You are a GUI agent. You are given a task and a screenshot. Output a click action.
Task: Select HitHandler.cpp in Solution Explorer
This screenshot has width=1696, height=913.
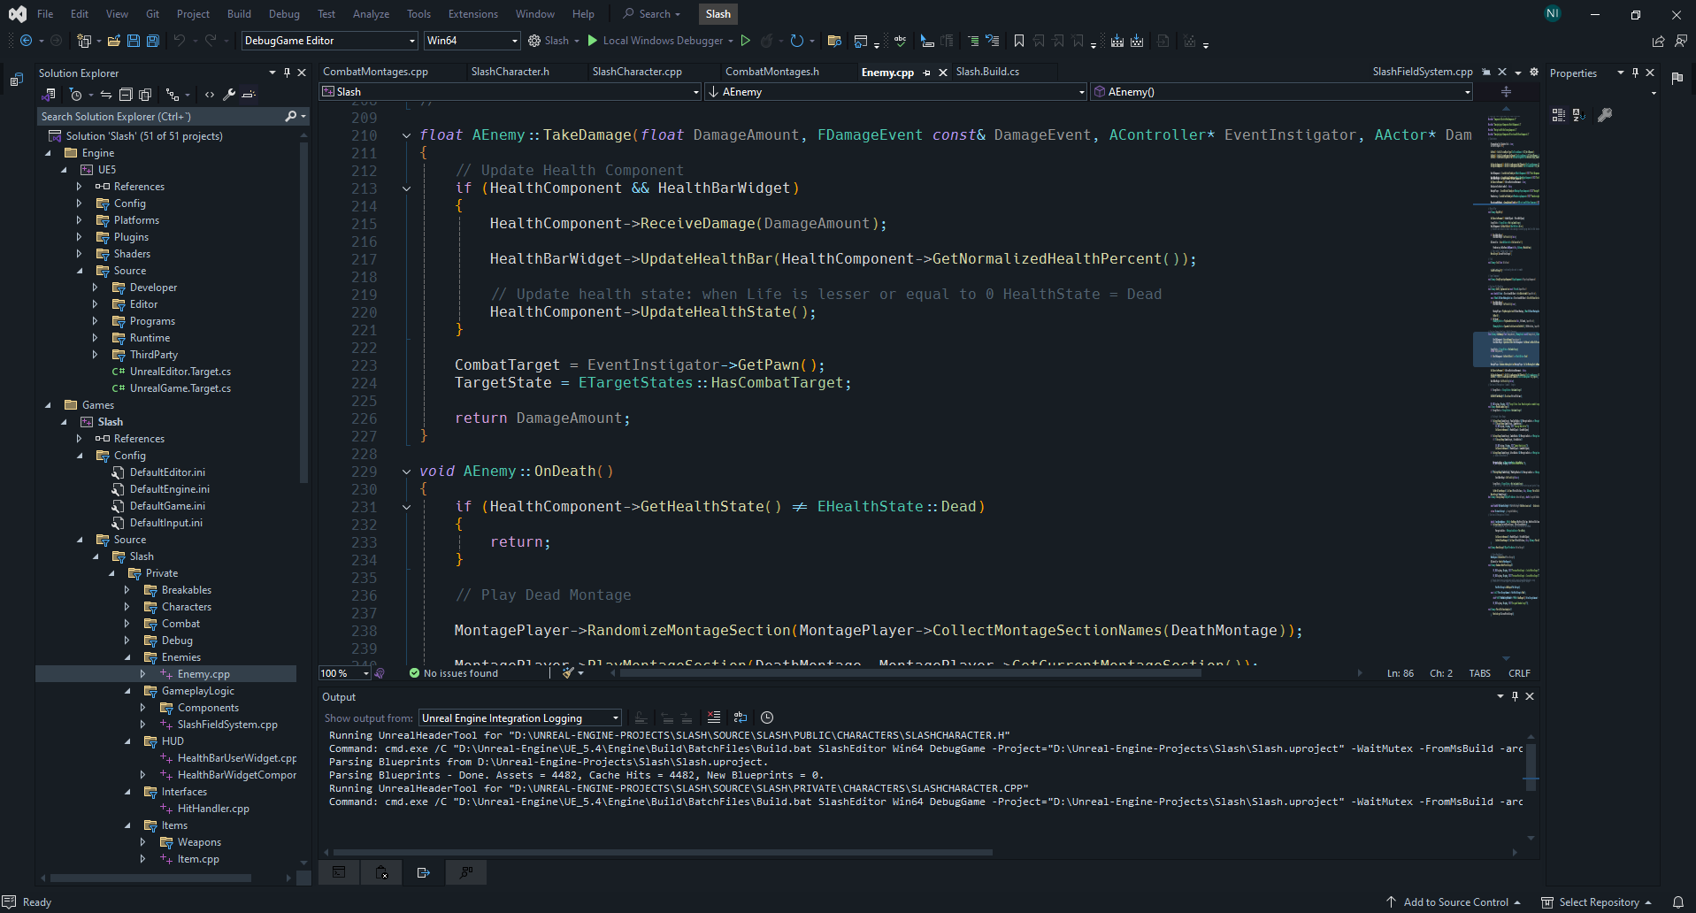coord(213,809)
